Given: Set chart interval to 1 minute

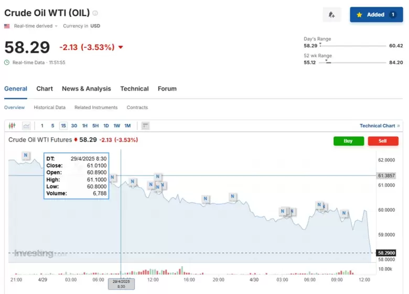Looking at the screenshot, I should pos(42,126).
